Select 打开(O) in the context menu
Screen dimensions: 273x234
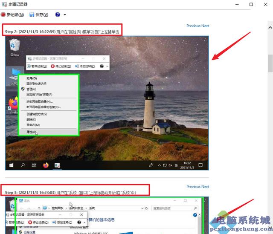32,78
